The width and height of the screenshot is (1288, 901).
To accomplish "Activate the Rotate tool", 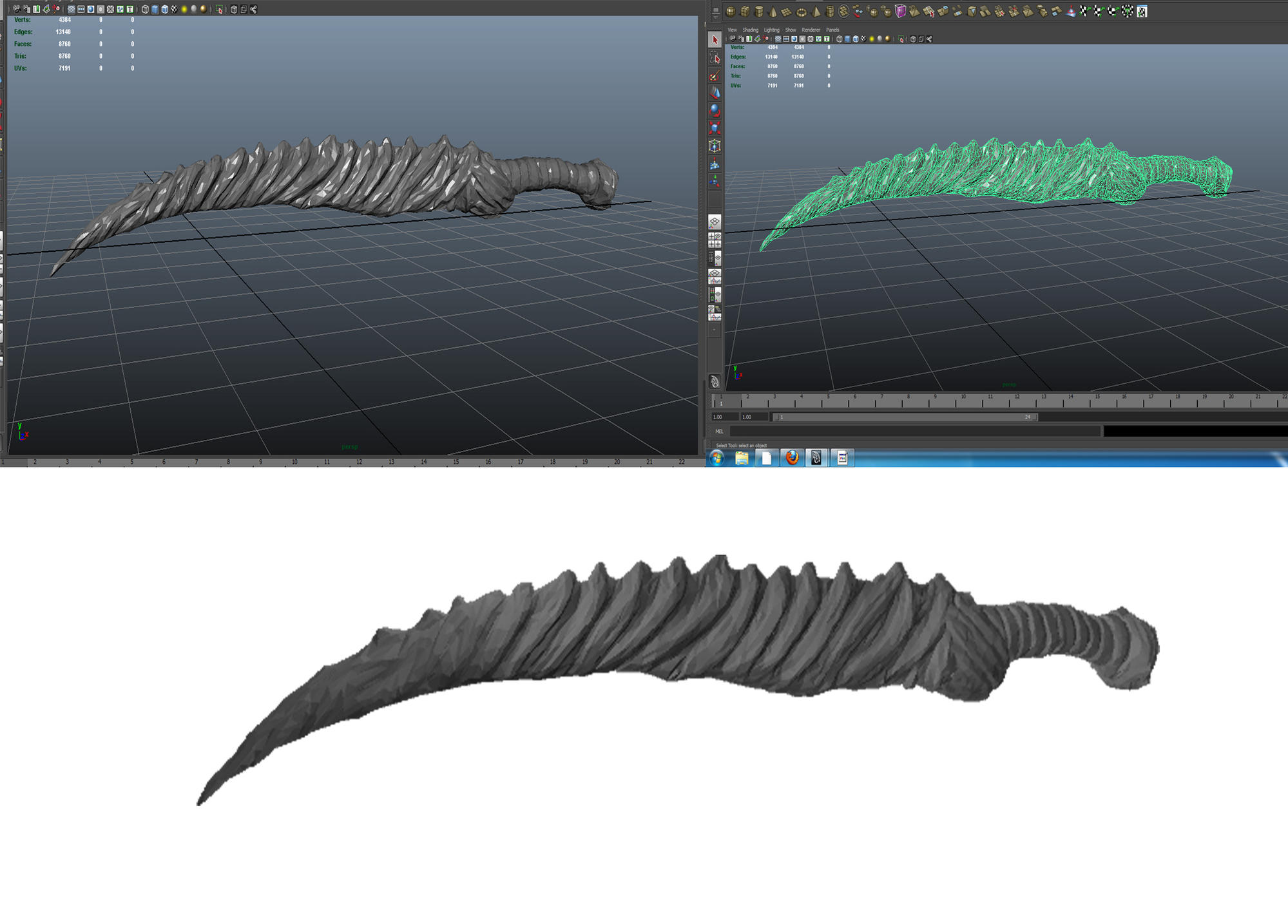I will pyautogui.click(x=715, y=111).
